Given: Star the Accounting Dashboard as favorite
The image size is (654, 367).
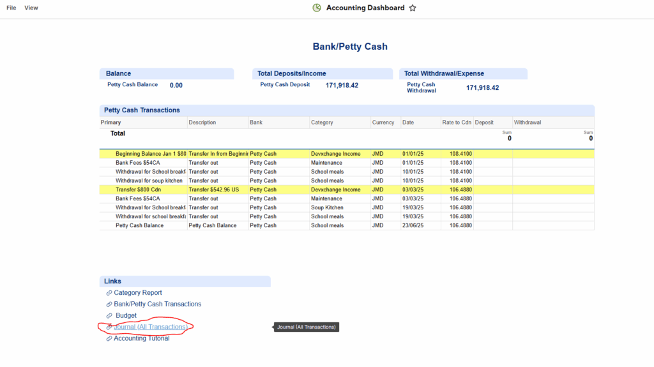Looking at the screenshot, I should pyautogui.click(x=413, y=8).
